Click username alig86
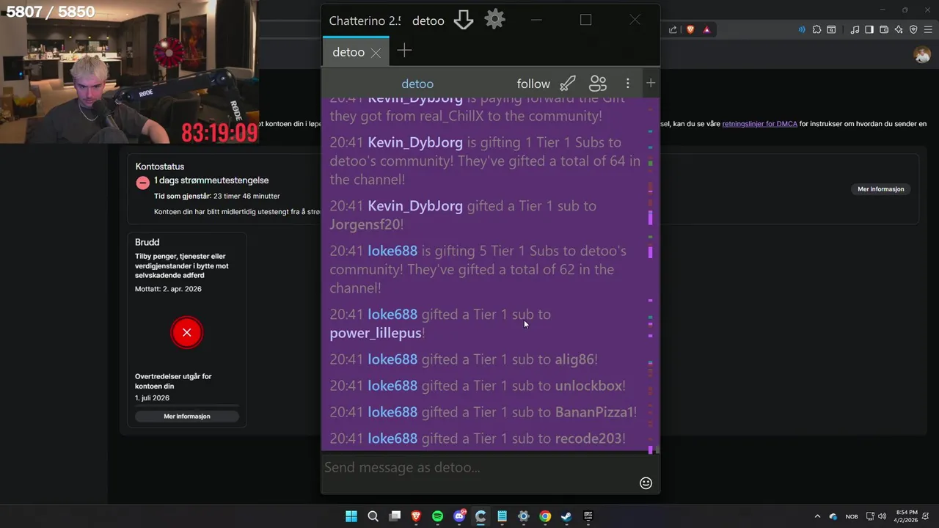Screen dimensions: 939x528 pos(574,359)
